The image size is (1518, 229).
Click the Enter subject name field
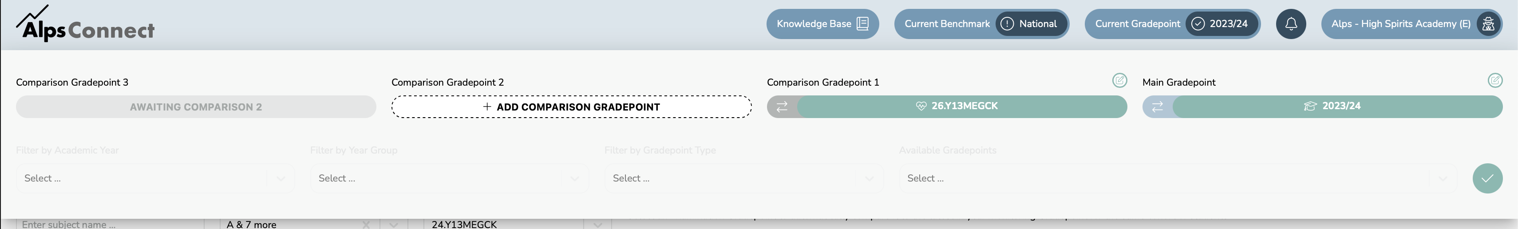click(110, 224)
